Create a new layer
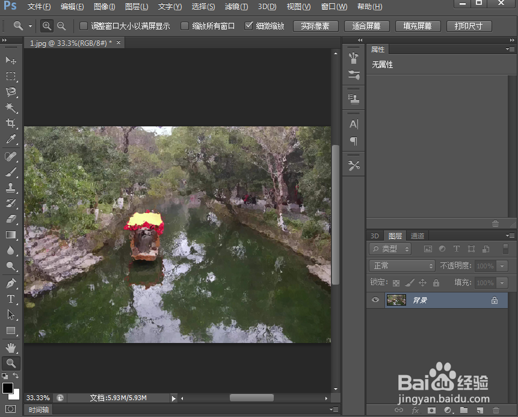Screen dimensions: 518x417 (x=480, y=410)
